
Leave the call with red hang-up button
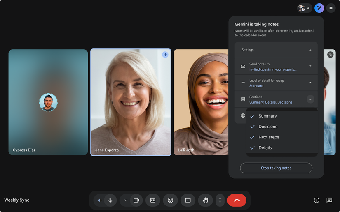237,200
